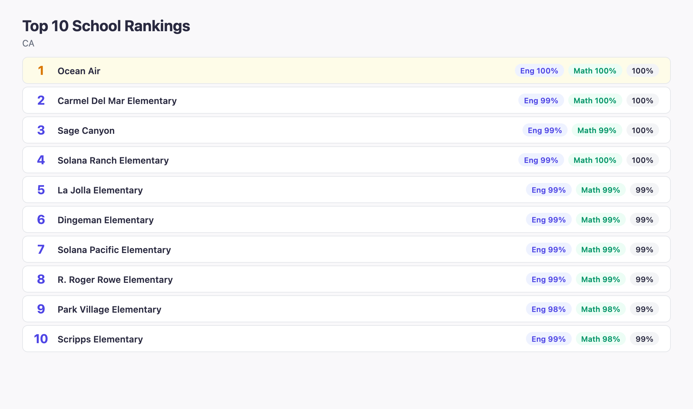
Task: Click the Math 100% badge on Carmel Del Mar
Action: click(595, 101)
